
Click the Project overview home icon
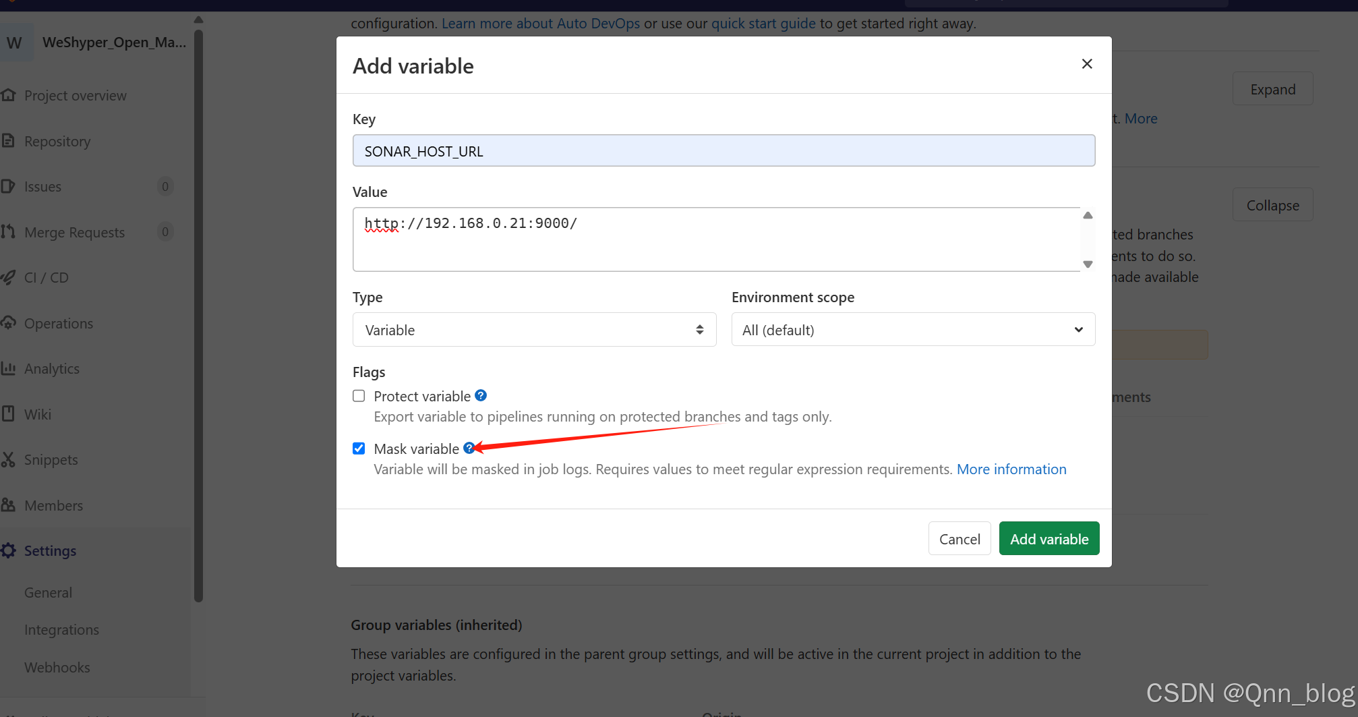(8, 95)
